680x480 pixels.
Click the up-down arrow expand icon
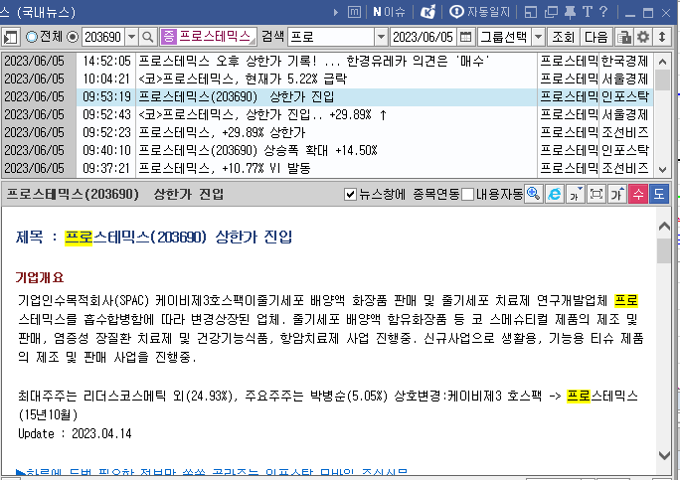point(662,37)
